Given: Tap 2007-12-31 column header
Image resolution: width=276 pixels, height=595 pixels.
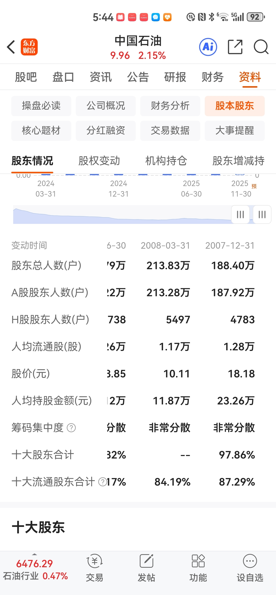Looking at the screenshot, I should 230,246.
